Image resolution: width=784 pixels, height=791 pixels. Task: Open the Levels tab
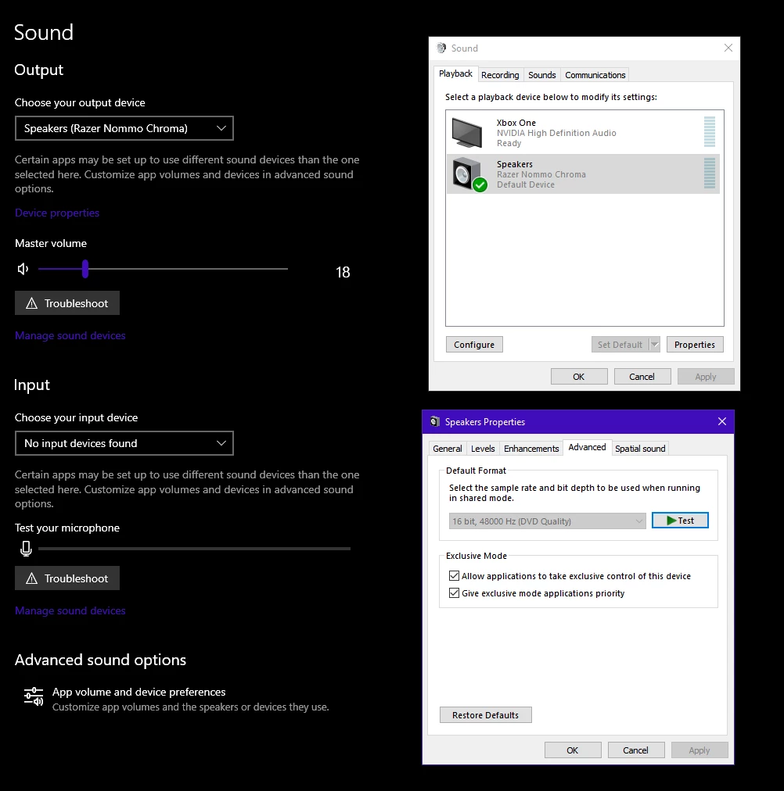[483, 449]
